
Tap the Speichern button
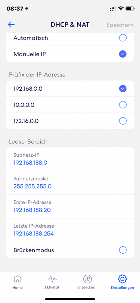[120, 25]
